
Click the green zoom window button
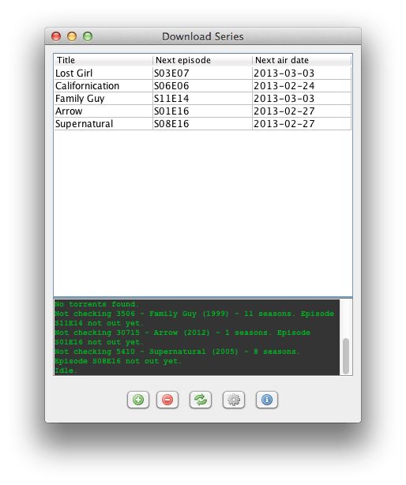pos(88,36)
